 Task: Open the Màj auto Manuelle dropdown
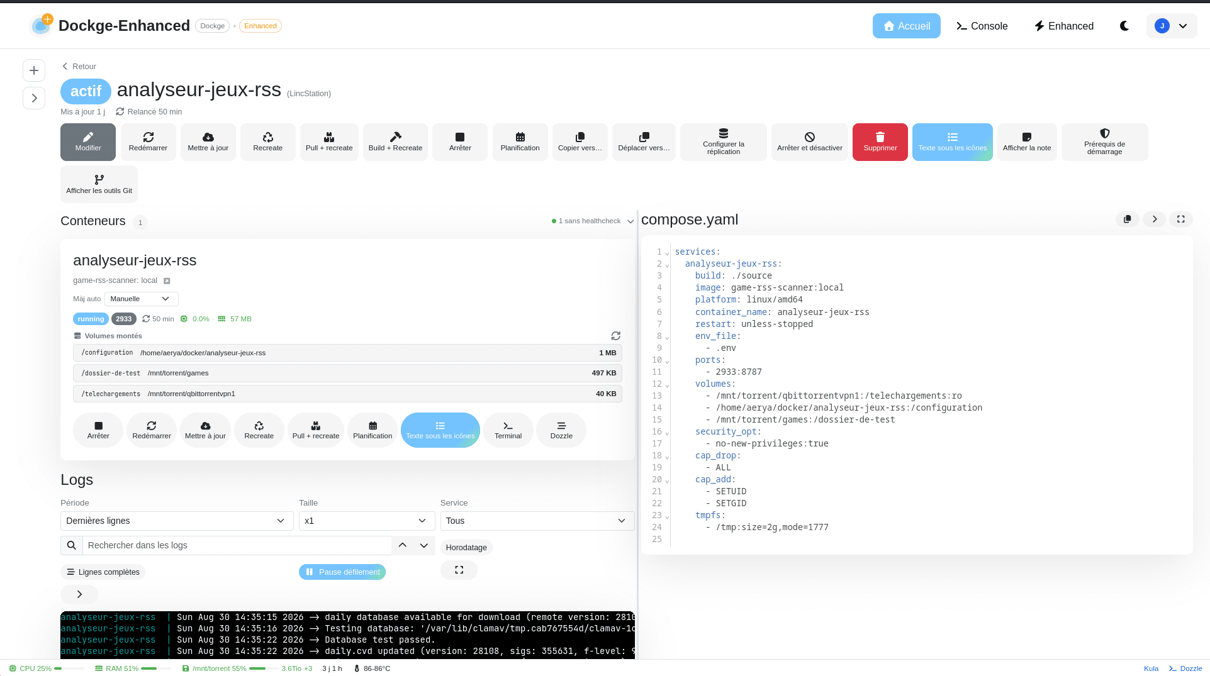coord(141,299)
